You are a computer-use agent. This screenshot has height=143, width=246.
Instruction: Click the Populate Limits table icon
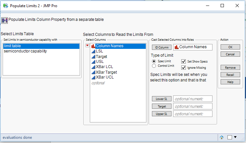click(5, 21)
